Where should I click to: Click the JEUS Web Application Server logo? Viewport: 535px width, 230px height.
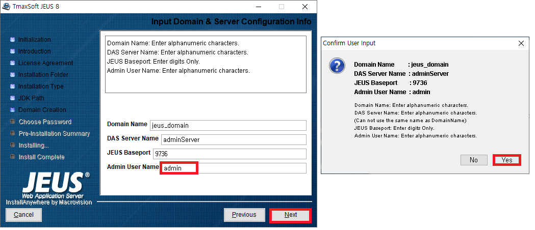(55, 185)
